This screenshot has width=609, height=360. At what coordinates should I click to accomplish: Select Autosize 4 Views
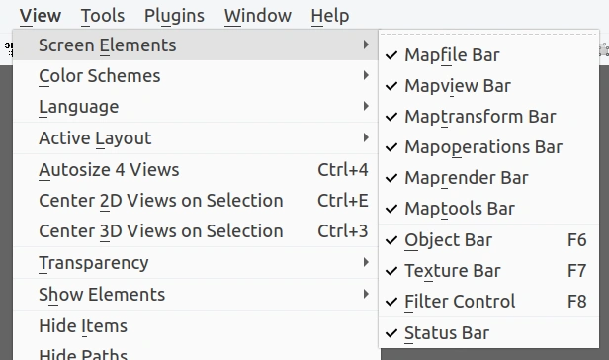[x=196, y=170]
